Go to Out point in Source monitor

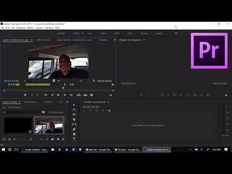click(71, 95)
